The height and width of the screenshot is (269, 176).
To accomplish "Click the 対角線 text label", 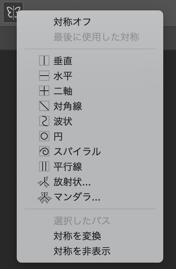I will tap(68, 106).
